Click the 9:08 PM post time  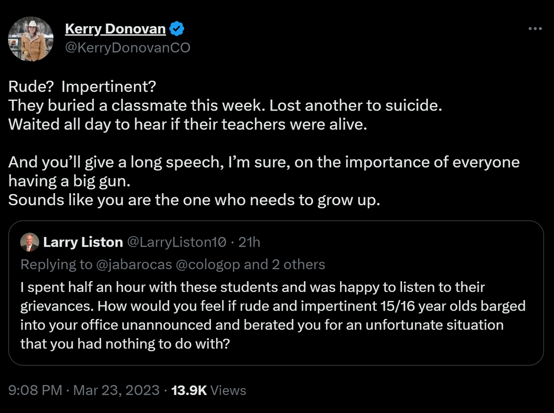35,390
